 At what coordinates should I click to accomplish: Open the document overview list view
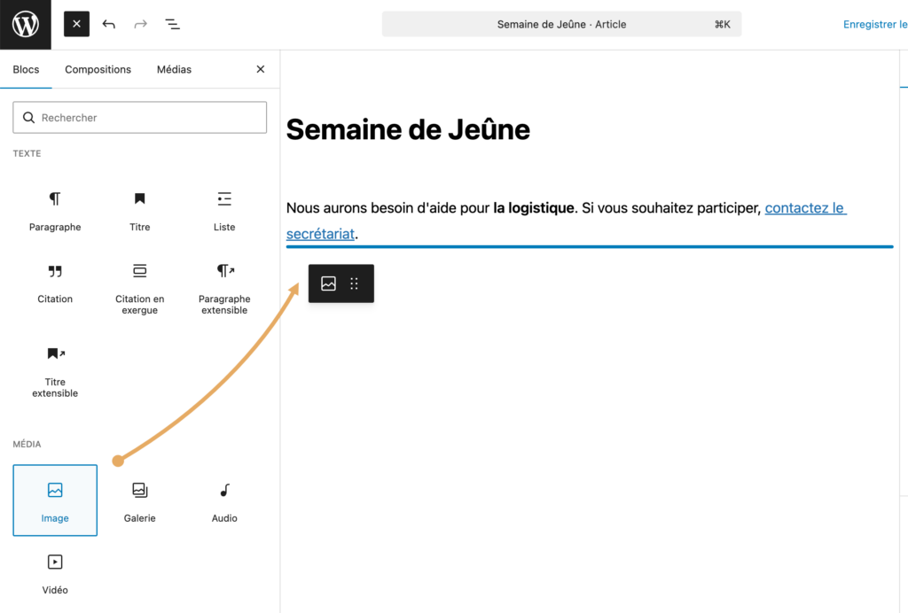pyautogui.click(x=172, y=24)
